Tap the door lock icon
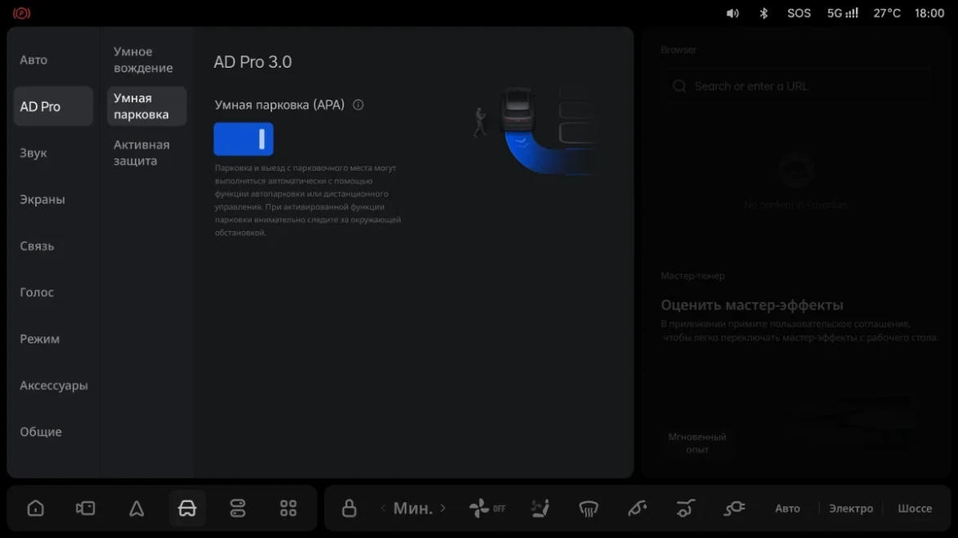Screen dimensions: 958x538 [x=349, y=508]
